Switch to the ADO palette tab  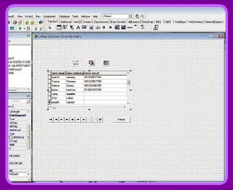pyautogui.click(x=168, y=22)
